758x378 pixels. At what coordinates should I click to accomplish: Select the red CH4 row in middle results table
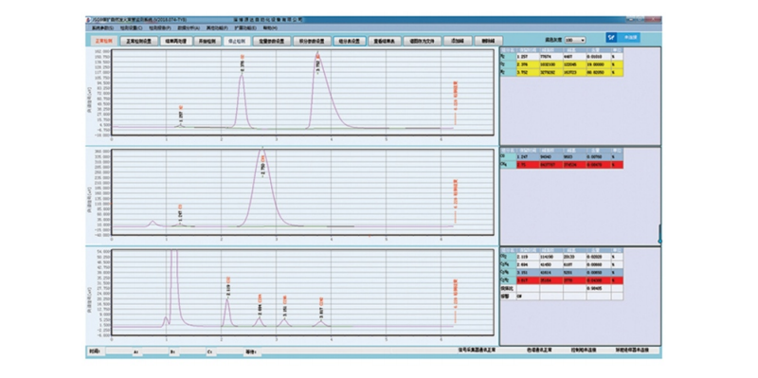(561, 165)
